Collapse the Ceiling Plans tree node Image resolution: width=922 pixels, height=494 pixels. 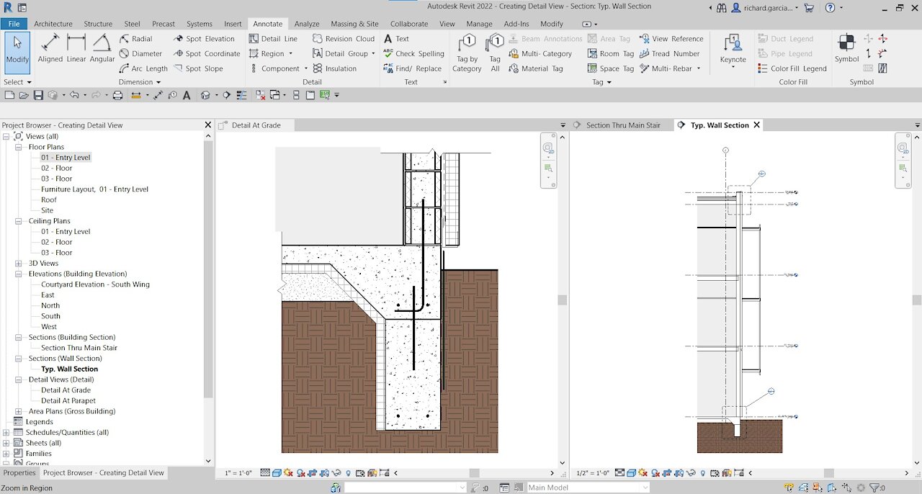click(x=19, y=221)
